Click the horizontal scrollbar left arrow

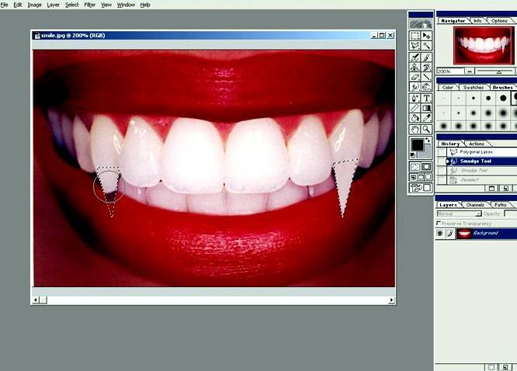(x=35, y=300)
